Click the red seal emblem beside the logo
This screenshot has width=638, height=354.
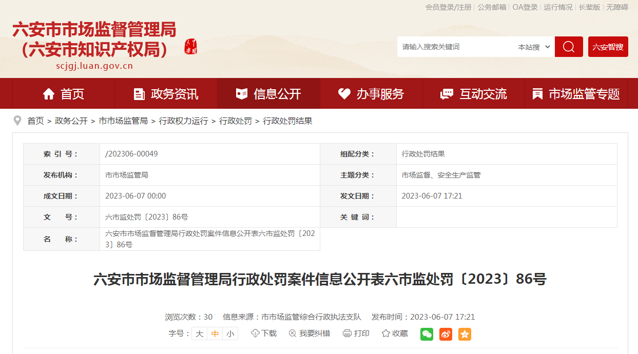click(x=191, y=46)
